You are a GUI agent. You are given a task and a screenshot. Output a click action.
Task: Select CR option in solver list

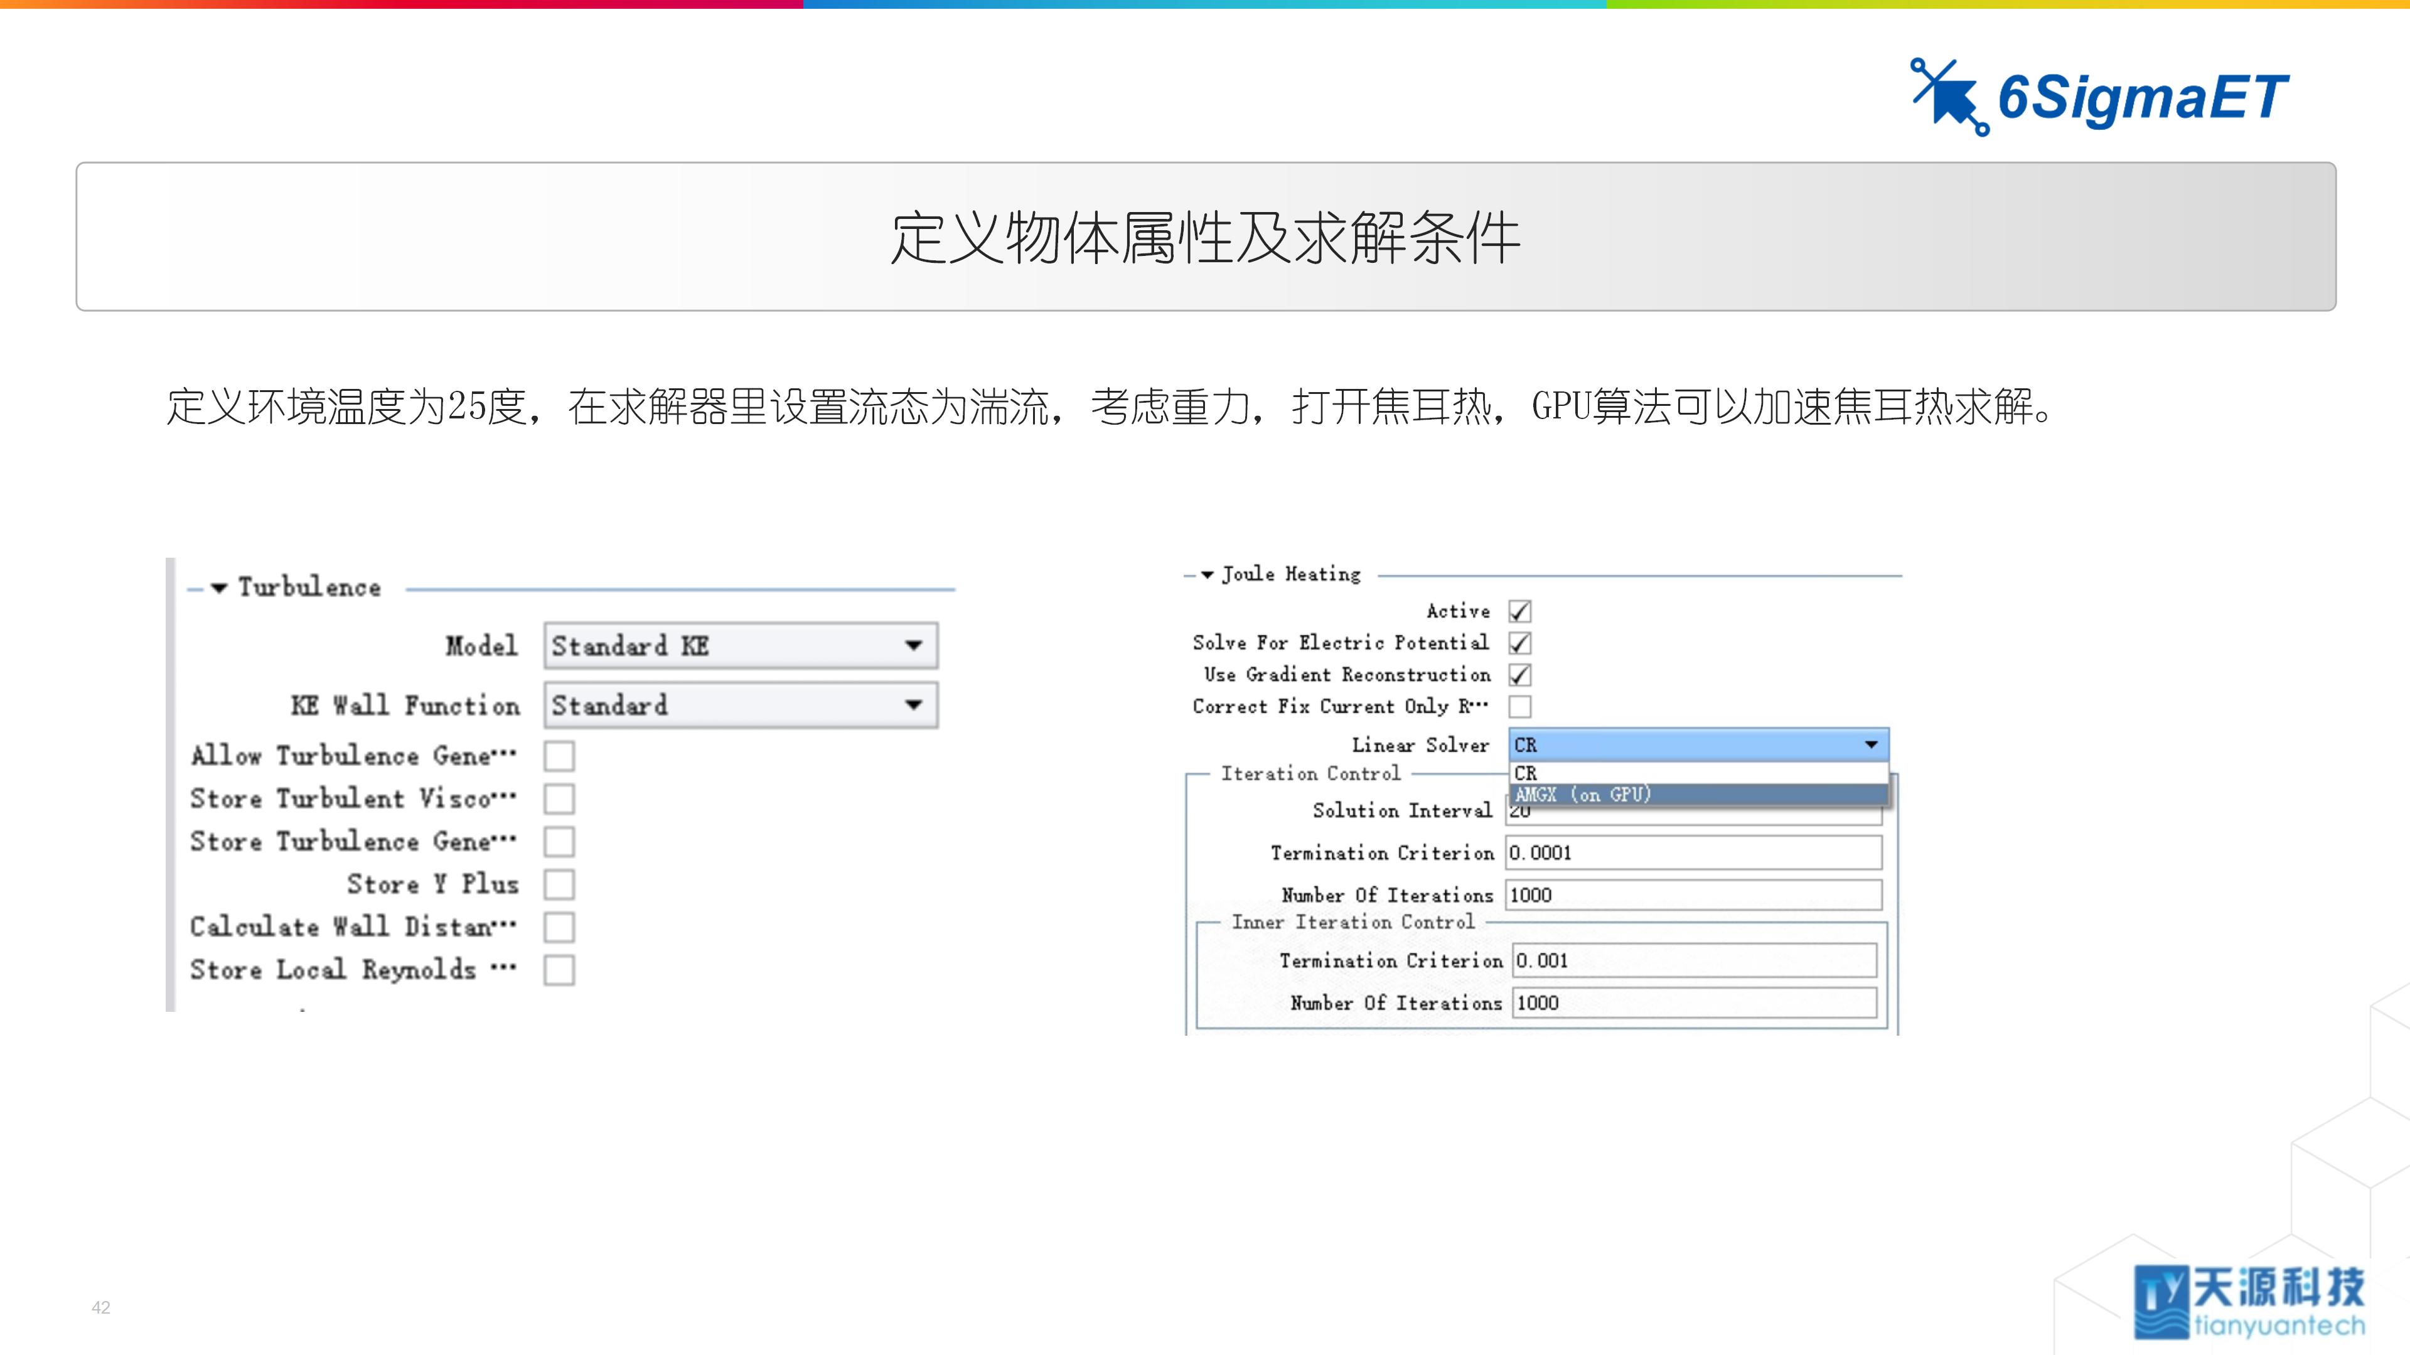pos(1526,773)
